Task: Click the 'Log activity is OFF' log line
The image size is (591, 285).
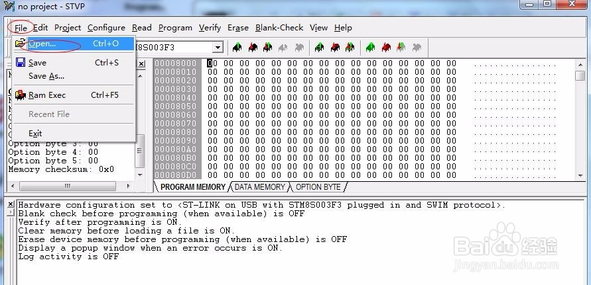Action: click(68, 257)
